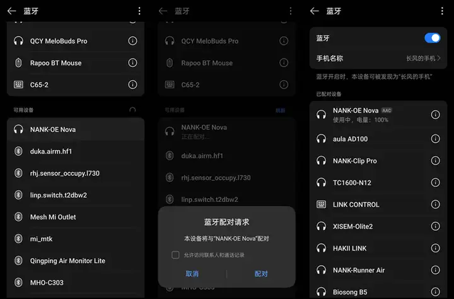The height and width of the screenshot is (299, 454).
Task: Open info for LINK CONTROL
Action: tap(435, 204)
